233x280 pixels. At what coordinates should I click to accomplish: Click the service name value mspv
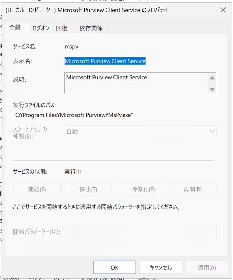(71, 47)
